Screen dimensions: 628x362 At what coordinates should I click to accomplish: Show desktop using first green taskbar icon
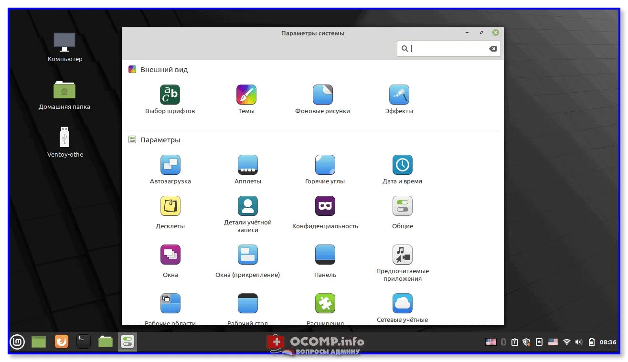pos(39,341)
